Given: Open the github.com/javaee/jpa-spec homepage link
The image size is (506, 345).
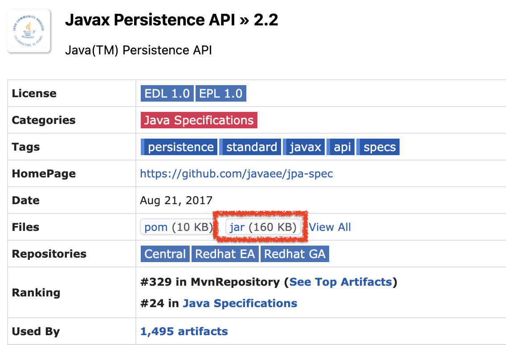Looking at the screenshot, I should tap(237, 174).
